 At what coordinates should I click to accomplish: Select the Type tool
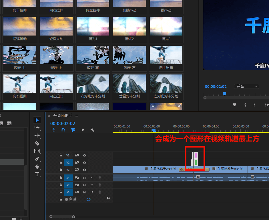37,174
